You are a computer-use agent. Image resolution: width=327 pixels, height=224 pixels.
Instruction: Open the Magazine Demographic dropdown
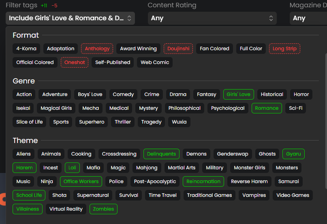coord(308,18)
